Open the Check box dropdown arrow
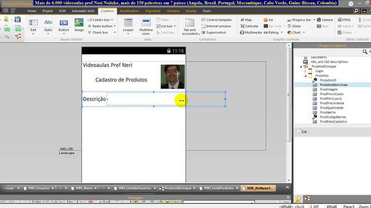The image size is (371, 208). click(115, 32)
